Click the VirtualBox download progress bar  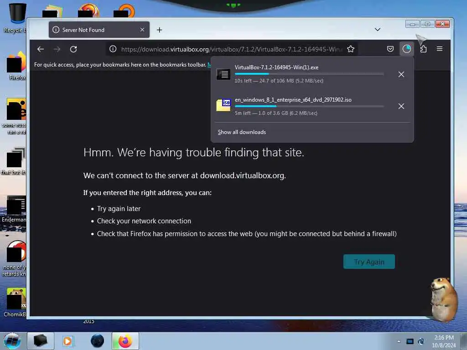click(x=309, y=74)
